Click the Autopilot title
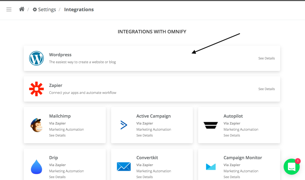 (233, 116)
